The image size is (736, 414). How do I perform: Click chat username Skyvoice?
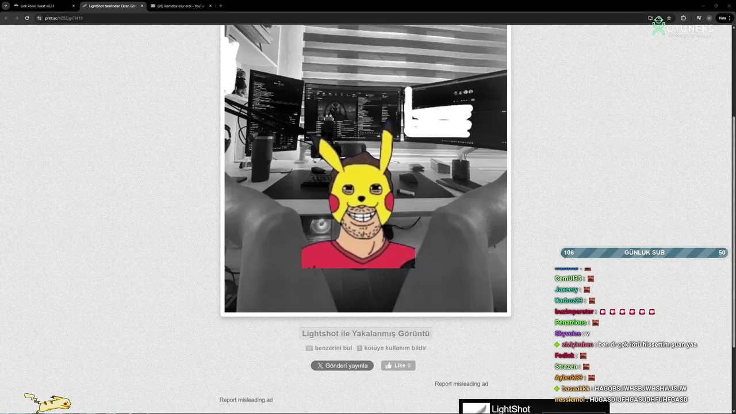tap(568, 333)
